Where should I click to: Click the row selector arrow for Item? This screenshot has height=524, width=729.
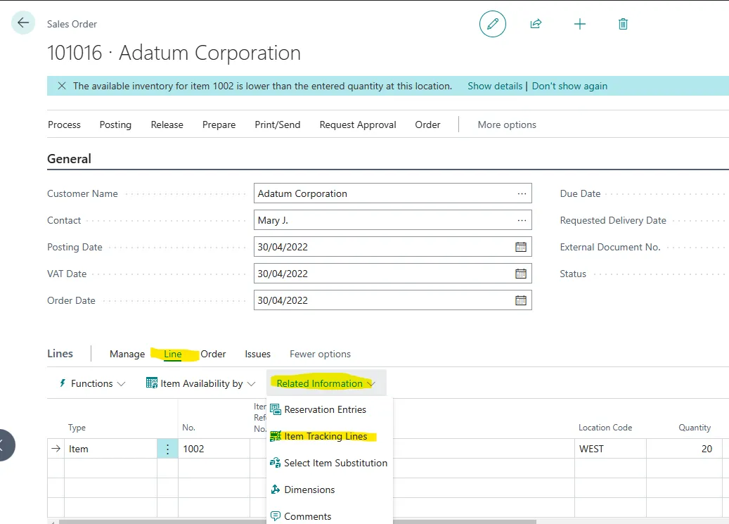pos(56,449)
